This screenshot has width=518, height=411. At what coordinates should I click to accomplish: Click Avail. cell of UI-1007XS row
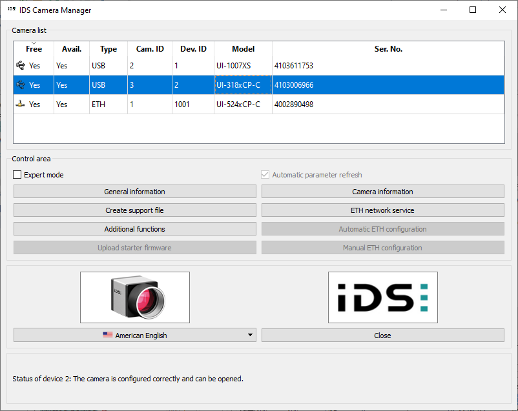click(72, 66)
